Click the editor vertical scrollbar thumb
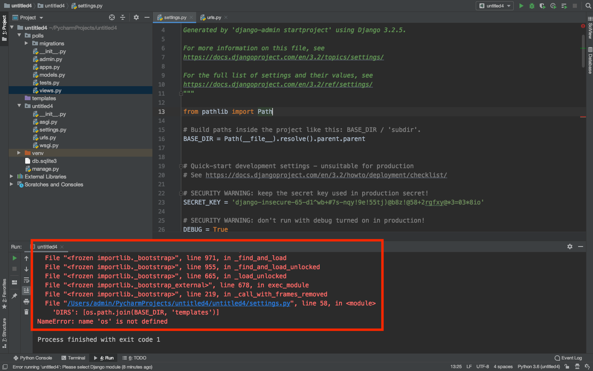 click(584, 50)
